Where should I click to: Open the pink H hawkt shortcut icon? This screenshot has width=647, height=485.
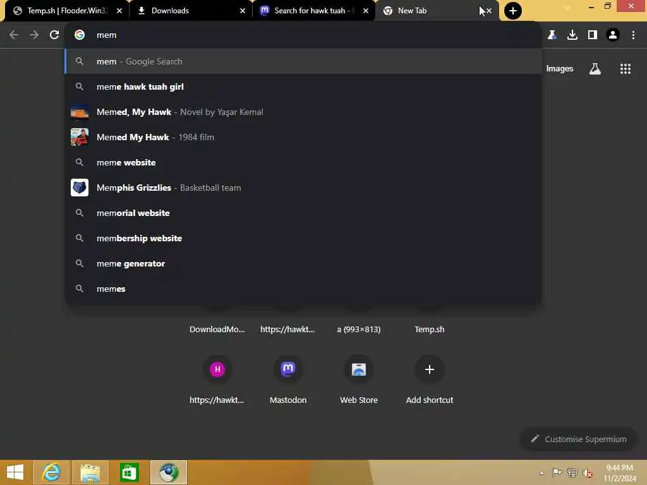pyautogui.click(x=217, y=369)
